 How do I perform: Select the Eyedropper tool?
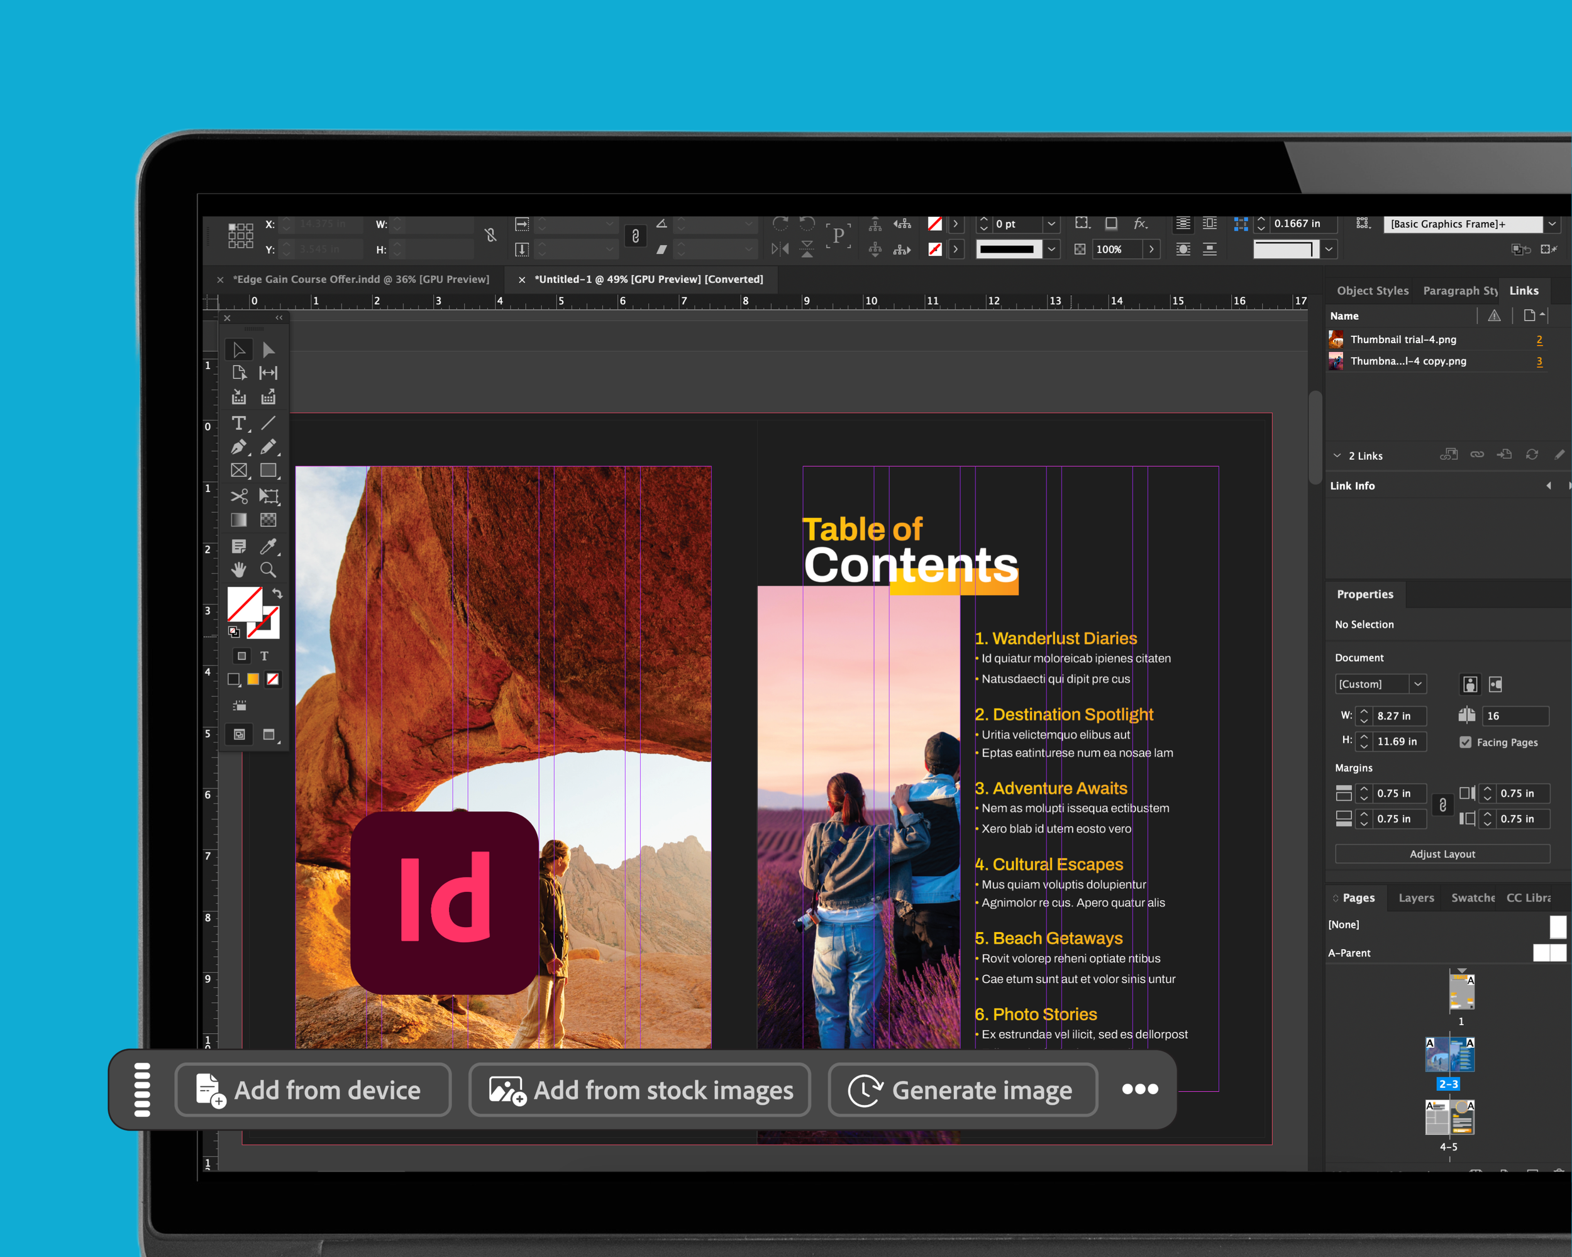(x=268, y=546)
